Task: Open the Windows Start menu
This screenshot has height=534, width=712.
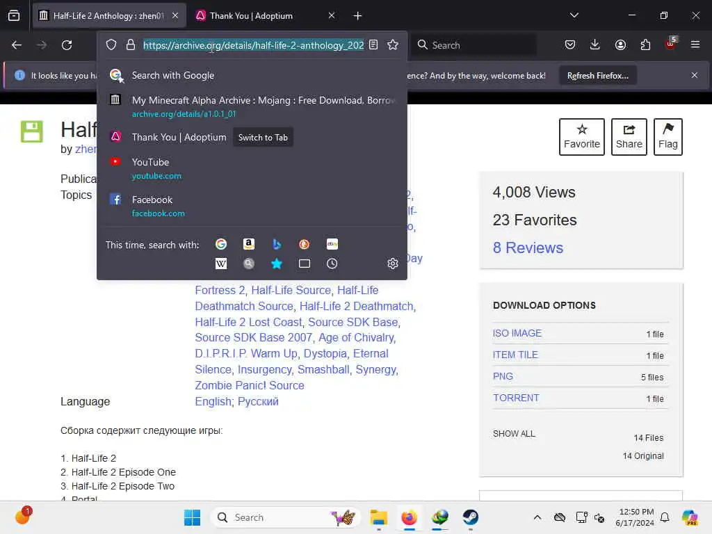Action: point(192,517)
